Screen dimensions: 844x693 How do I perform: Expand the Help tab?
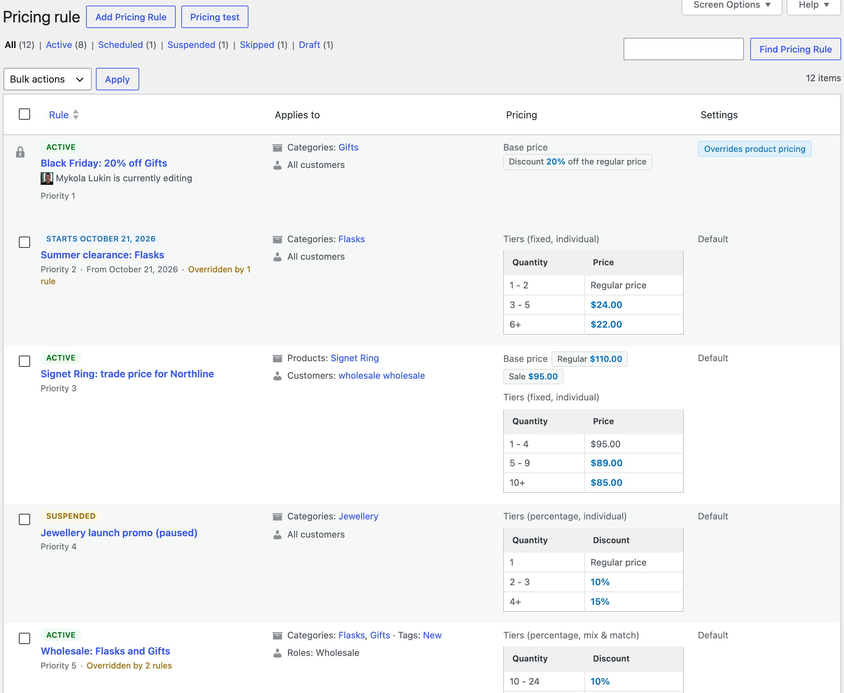click(x=814, y=6)
